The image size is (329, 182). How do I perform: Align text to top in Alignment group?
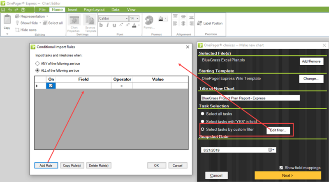175,16
